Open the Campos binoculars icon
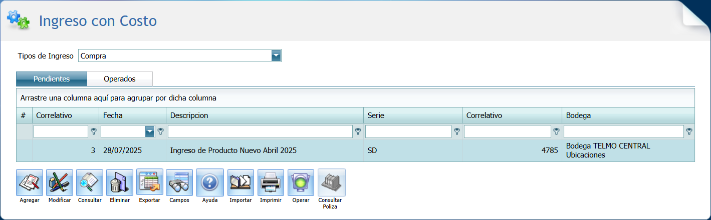Viewport: 711px width, 220px height. pos(179,182)
